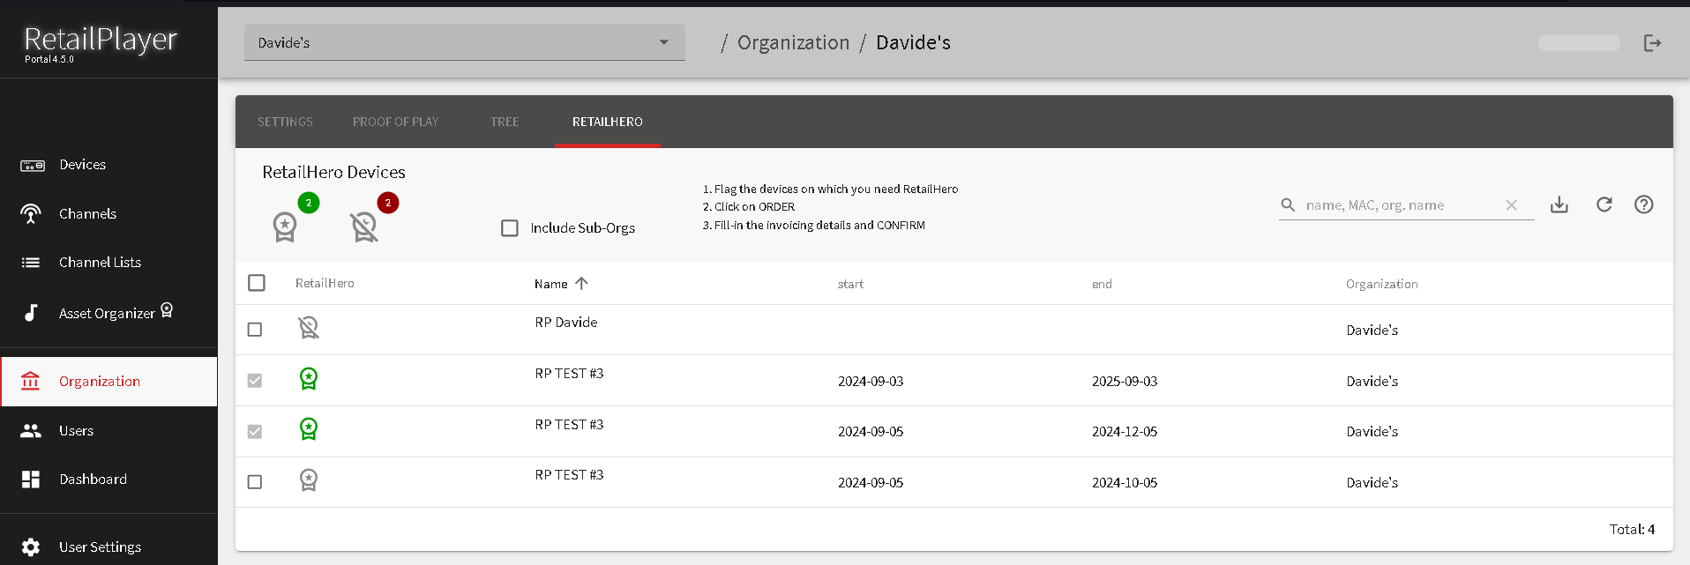Open the help question mark icon

pos(1643,204)
